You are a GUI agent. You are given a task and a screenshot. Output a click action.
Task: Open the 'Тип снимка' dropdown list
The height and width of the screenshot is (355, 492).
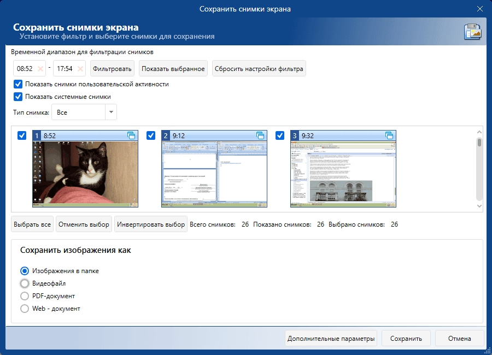click(x=110, y=112)
